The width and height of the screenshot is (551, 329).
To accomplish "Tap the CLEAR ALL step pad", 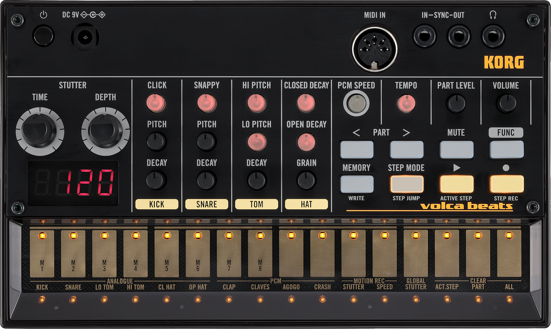I will coord(509,254).
